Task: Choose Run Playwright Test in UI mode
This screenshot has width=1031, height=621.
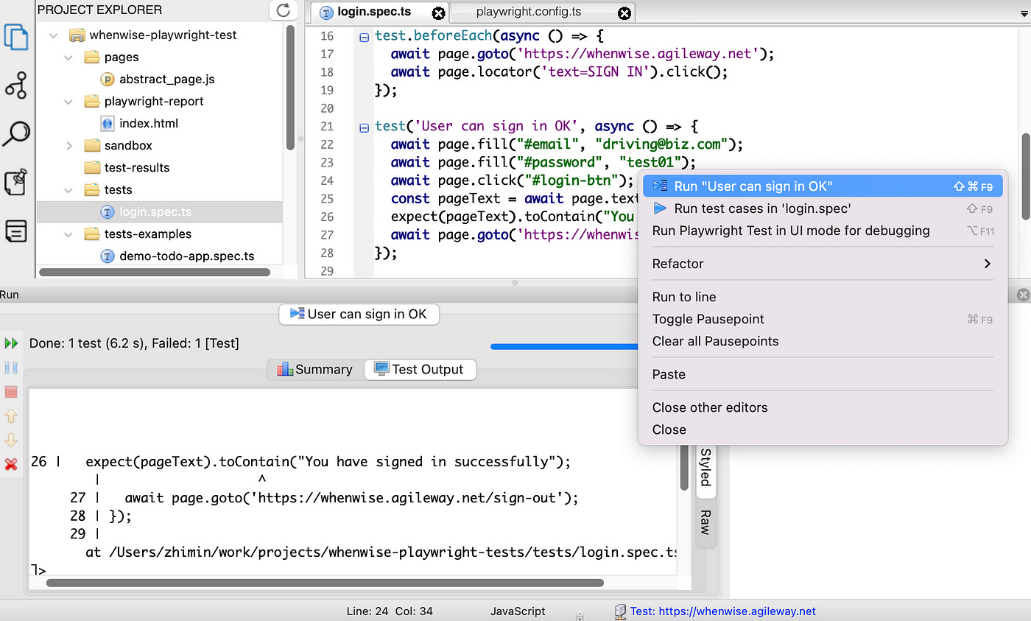Action: [823, 231]
